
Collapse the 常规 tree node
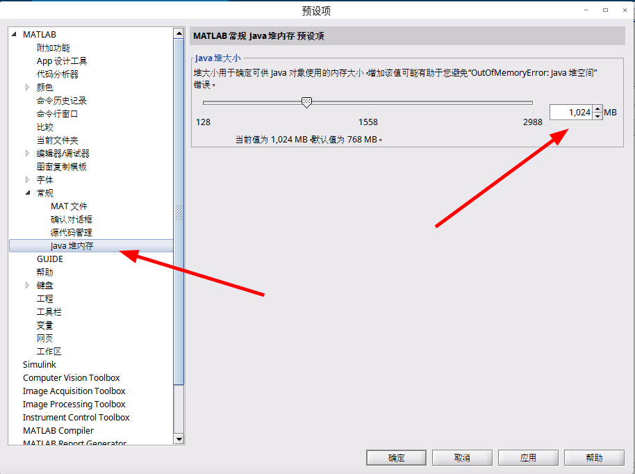[x=28, y=193]
